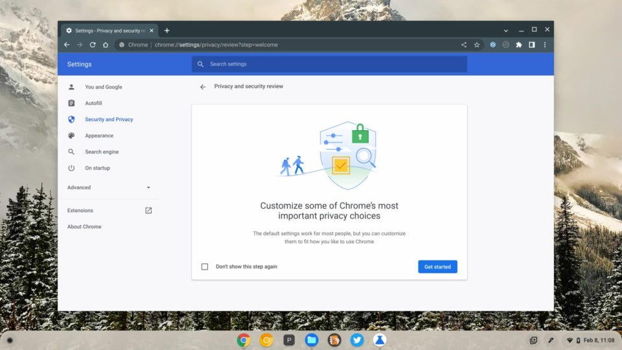The width and height of the screenshot is (622, 350).
Task: Open Appearance settings
Action: pos(98,135)
